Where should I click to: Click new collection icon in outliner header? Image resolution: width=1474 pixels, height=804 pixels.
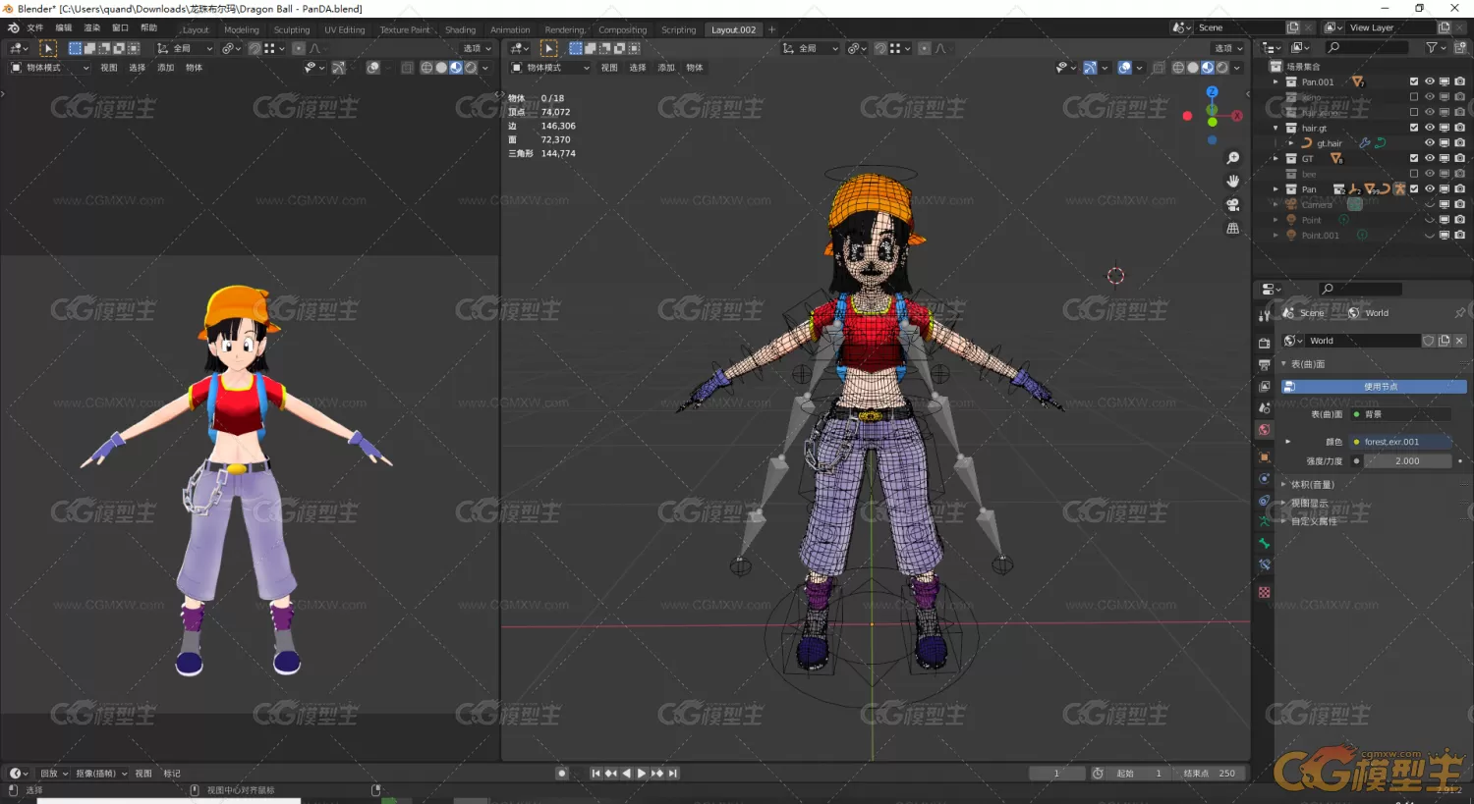(x=1460, y=47)
